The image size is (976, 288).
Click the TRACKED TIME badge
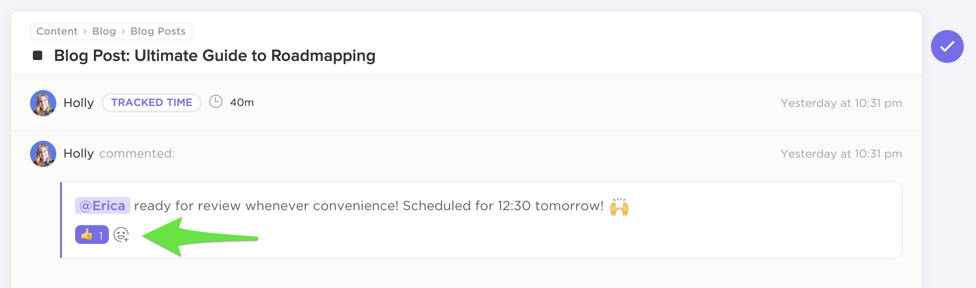pos(152,102)
